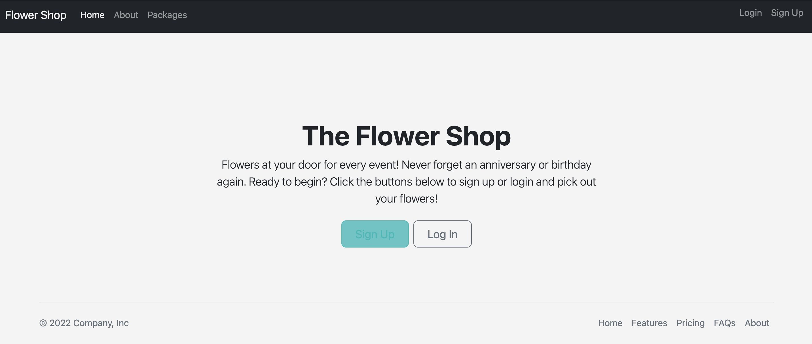This screenshot has height=344, width=812.
Task: Go to About in the top navbar
Action: (x=126, y=15)
